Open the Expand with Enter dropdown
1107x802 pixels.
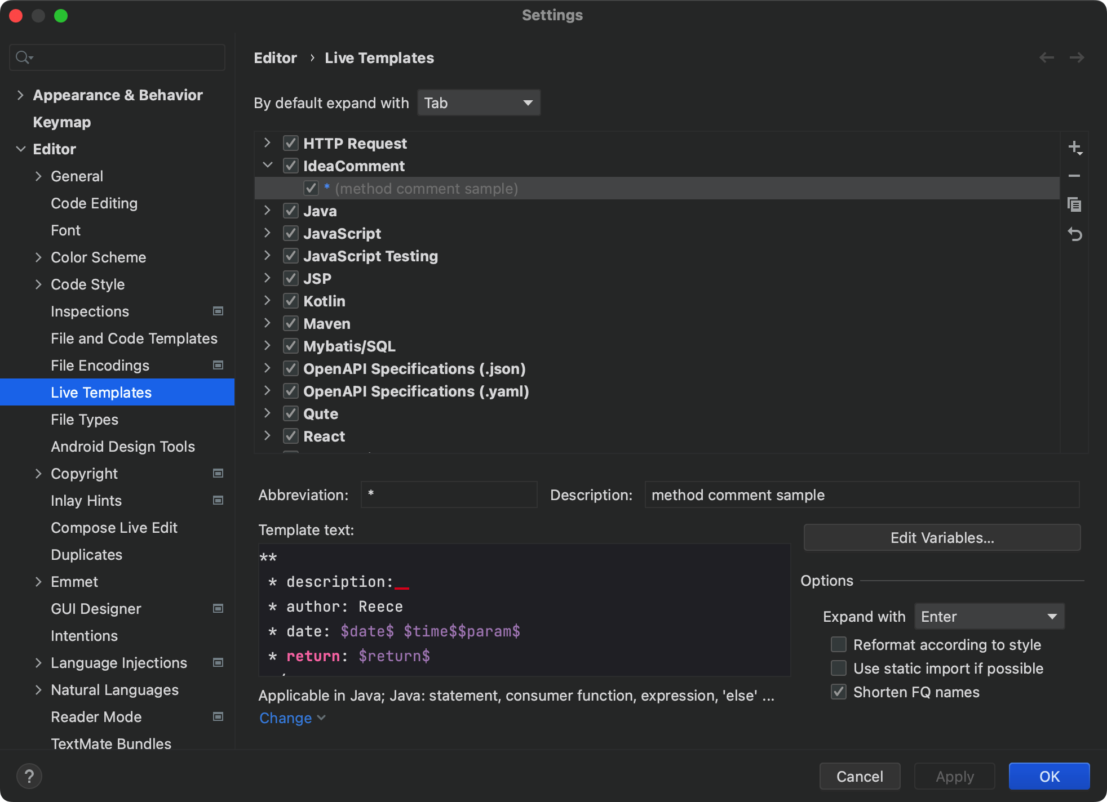point(989,616)
